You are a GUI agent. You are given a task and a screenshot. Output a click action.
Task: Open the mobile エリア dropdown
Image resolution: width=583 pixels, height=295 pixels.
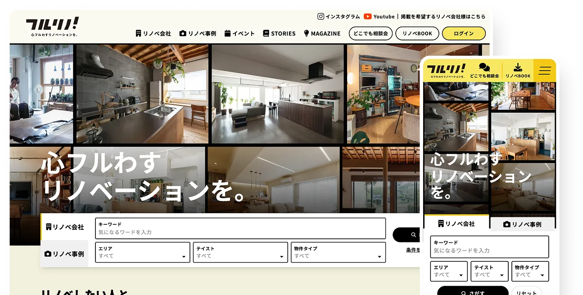click(x=449, y=271)
